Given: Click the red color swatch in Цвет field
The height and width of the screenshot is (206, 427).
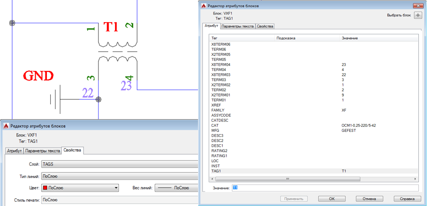Looking at the screenshot, I should click(45, 188).
